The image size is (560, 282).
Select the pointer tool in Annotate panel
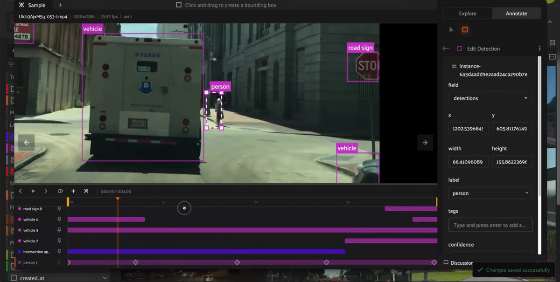point(451,30)
